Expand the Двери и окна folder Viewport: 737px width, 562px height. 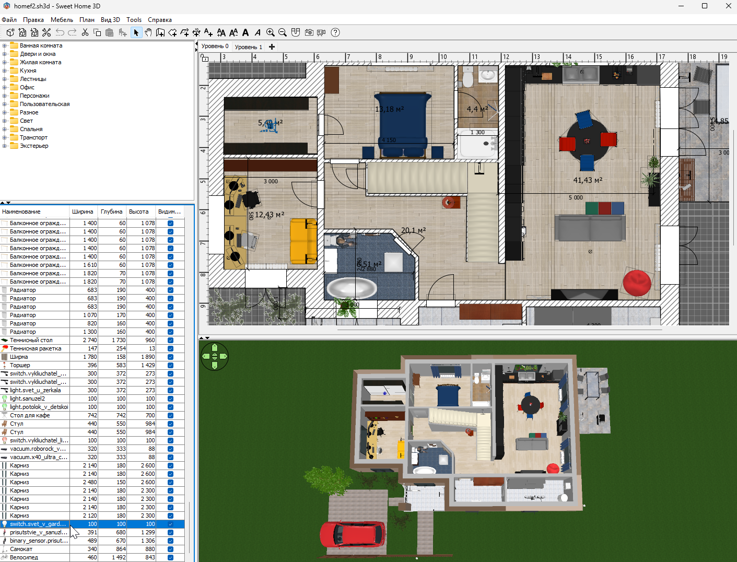pos(5,54)
